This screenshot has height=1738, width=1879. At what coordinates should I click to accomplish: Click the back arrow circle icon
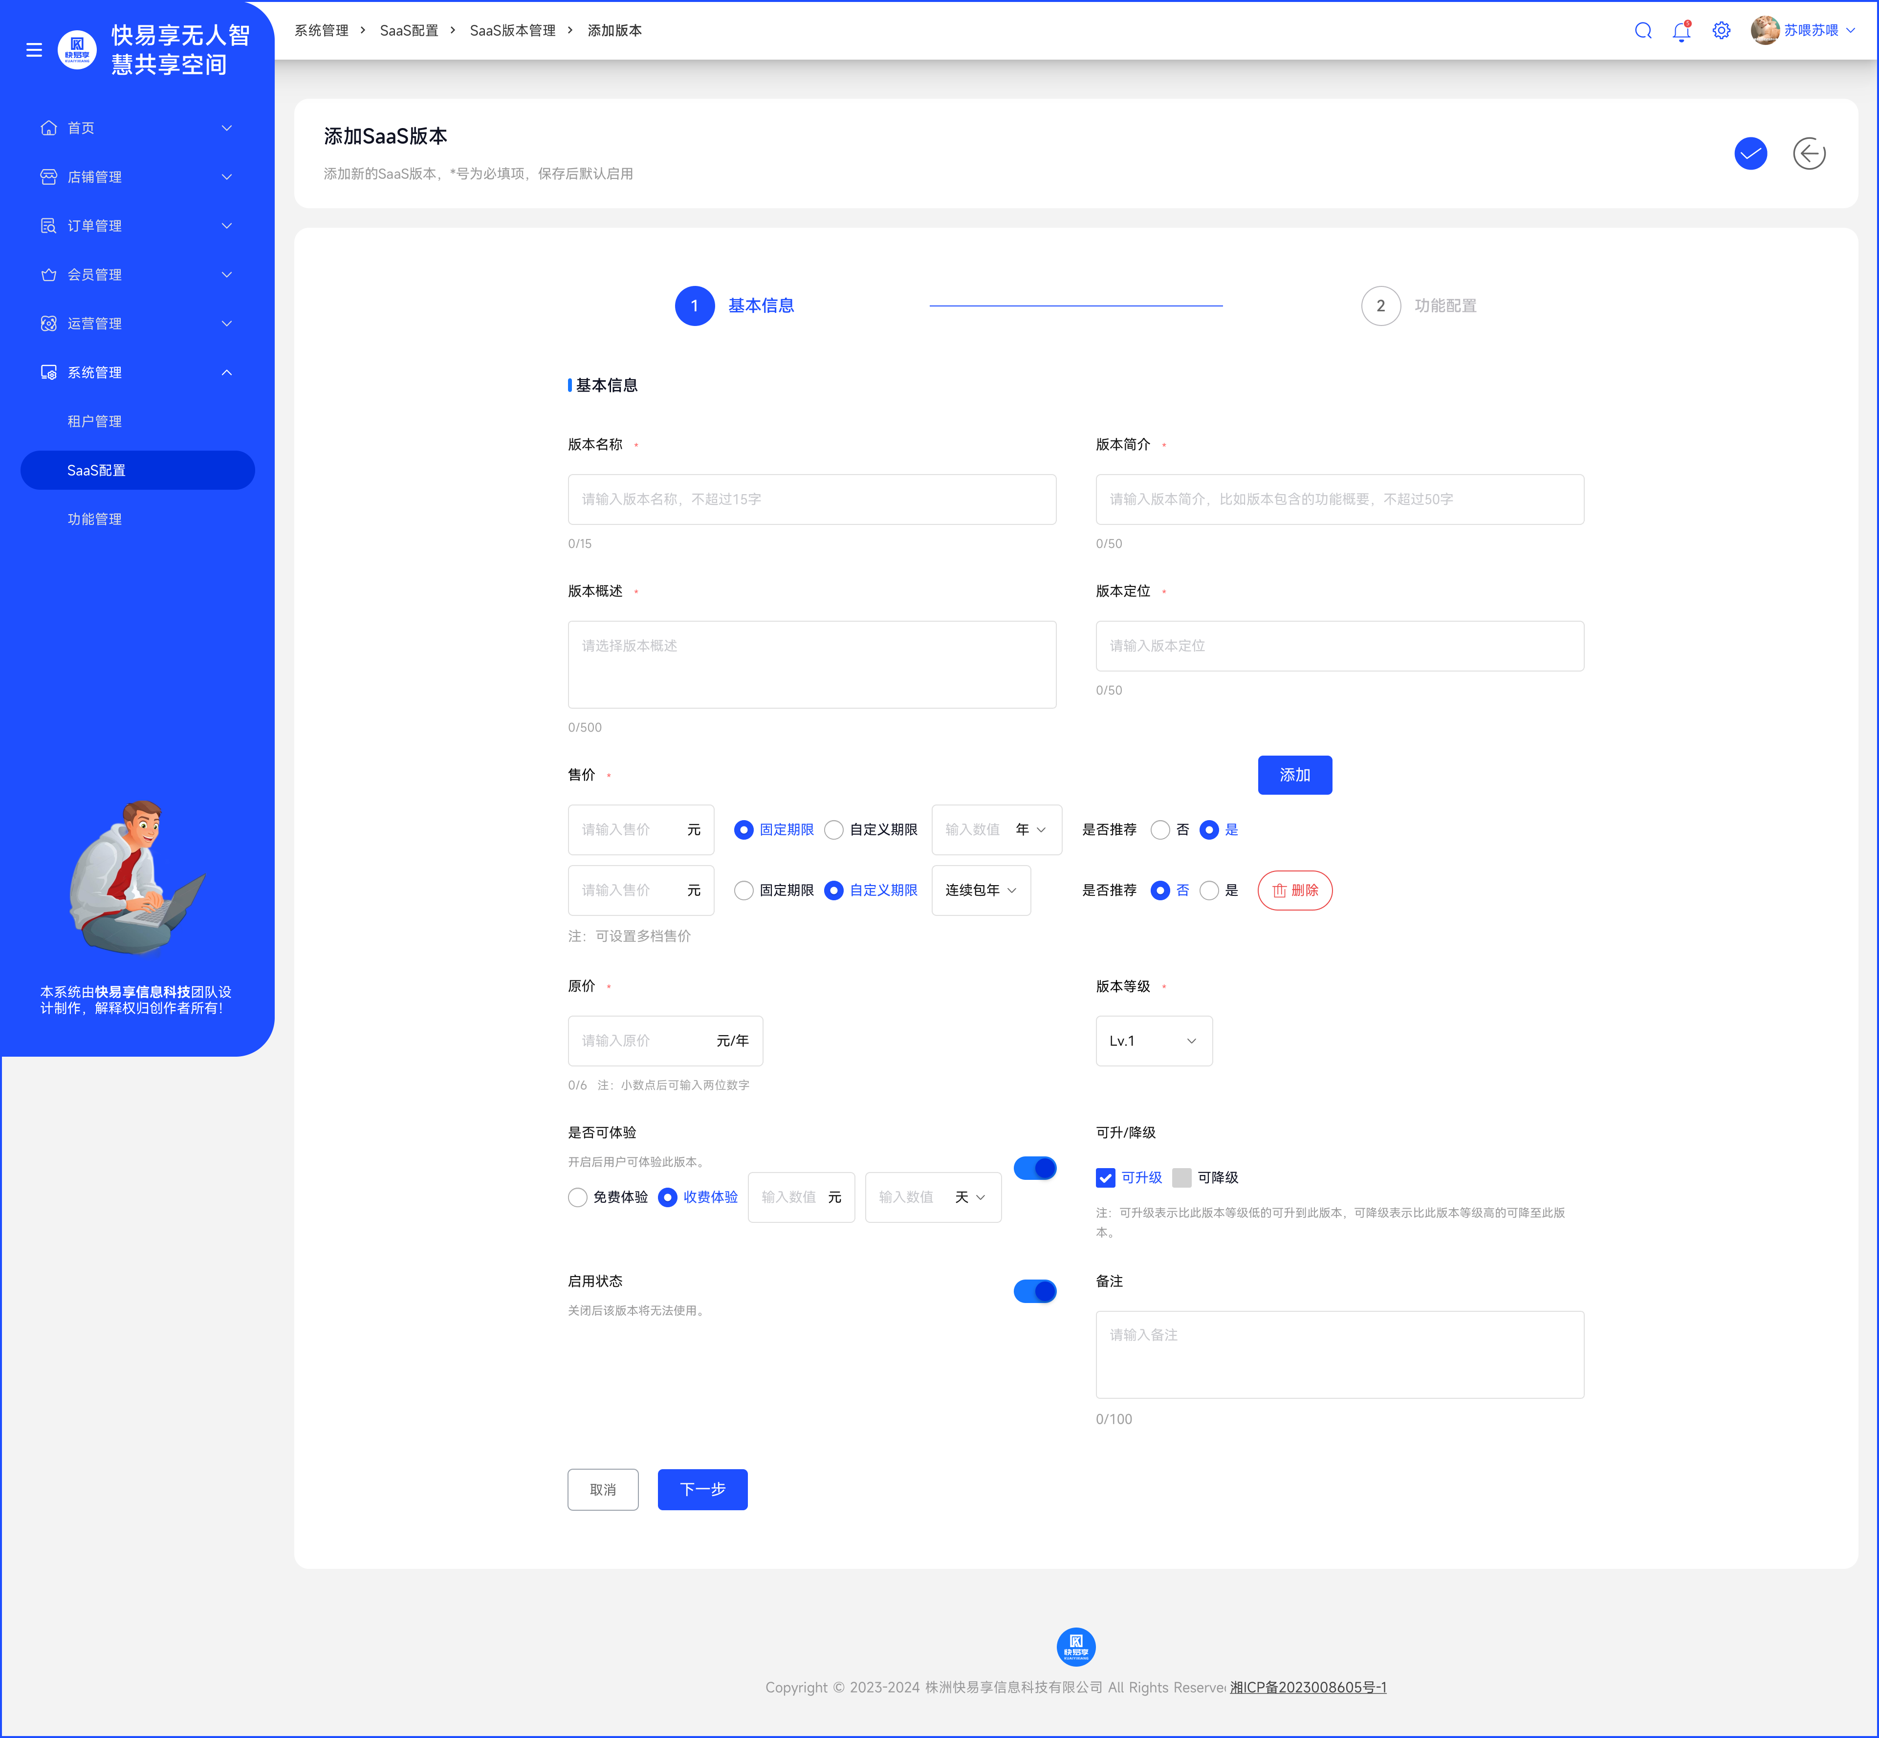pyautogui.click(x=1809, y=153)
